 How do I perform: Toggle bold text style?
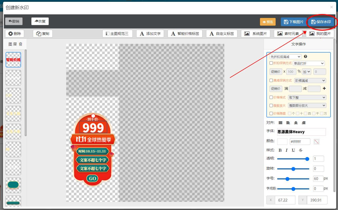tap(280, 150)
